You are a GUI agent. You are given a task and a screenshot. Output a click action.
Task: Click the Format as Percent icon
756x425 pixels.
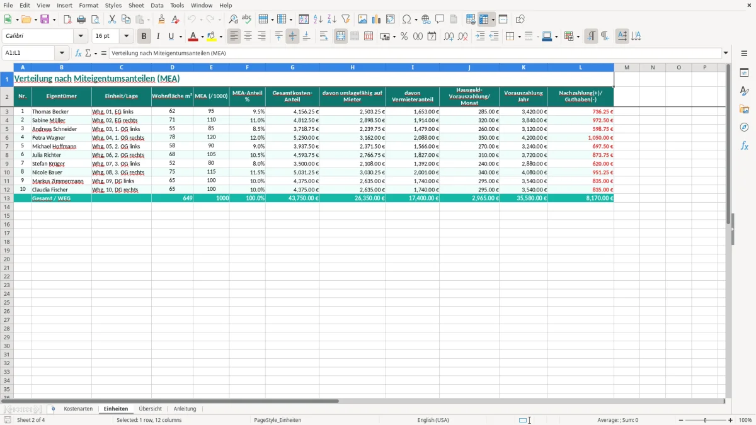click(404, 37)
